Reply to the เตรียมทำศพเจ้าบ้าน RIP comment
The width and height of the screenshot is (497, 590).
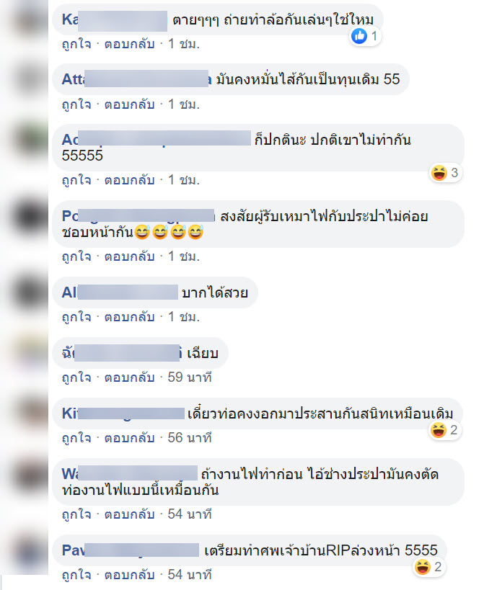(129, 575)
